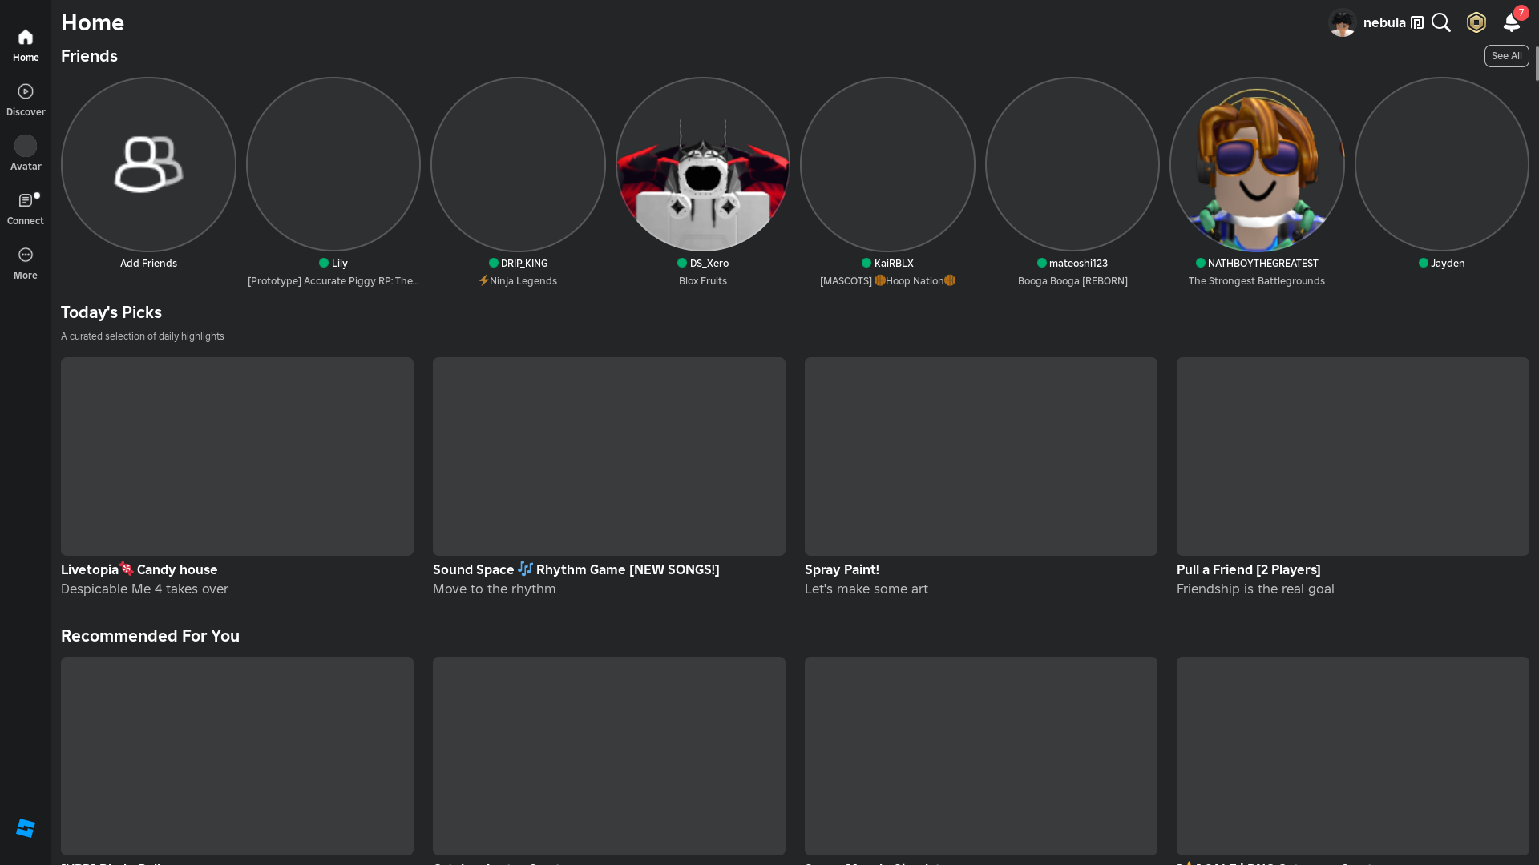Click the Spray Paint! title

tap(842, 569)
